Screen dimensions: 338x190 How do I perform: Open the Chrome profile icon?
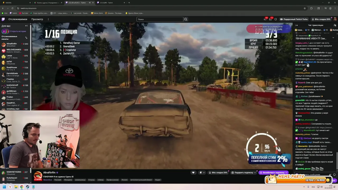pos(330,8)
